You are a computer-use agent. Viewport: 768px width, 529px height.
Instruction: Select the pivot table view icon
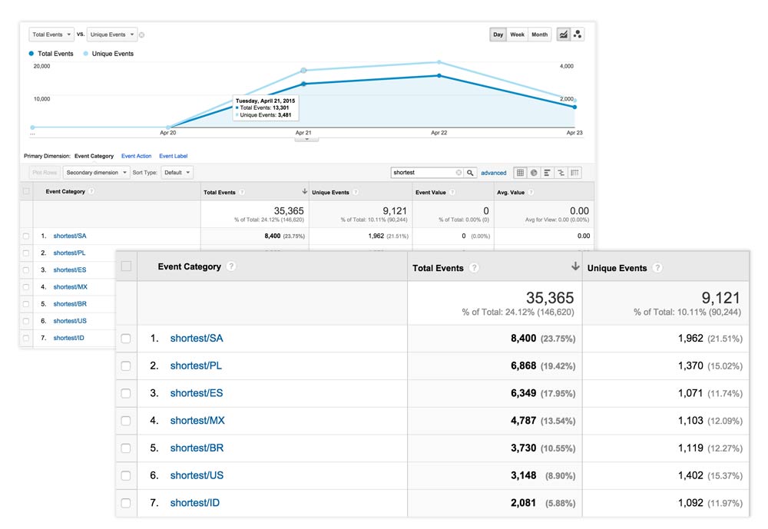click(x=575, y=173)
